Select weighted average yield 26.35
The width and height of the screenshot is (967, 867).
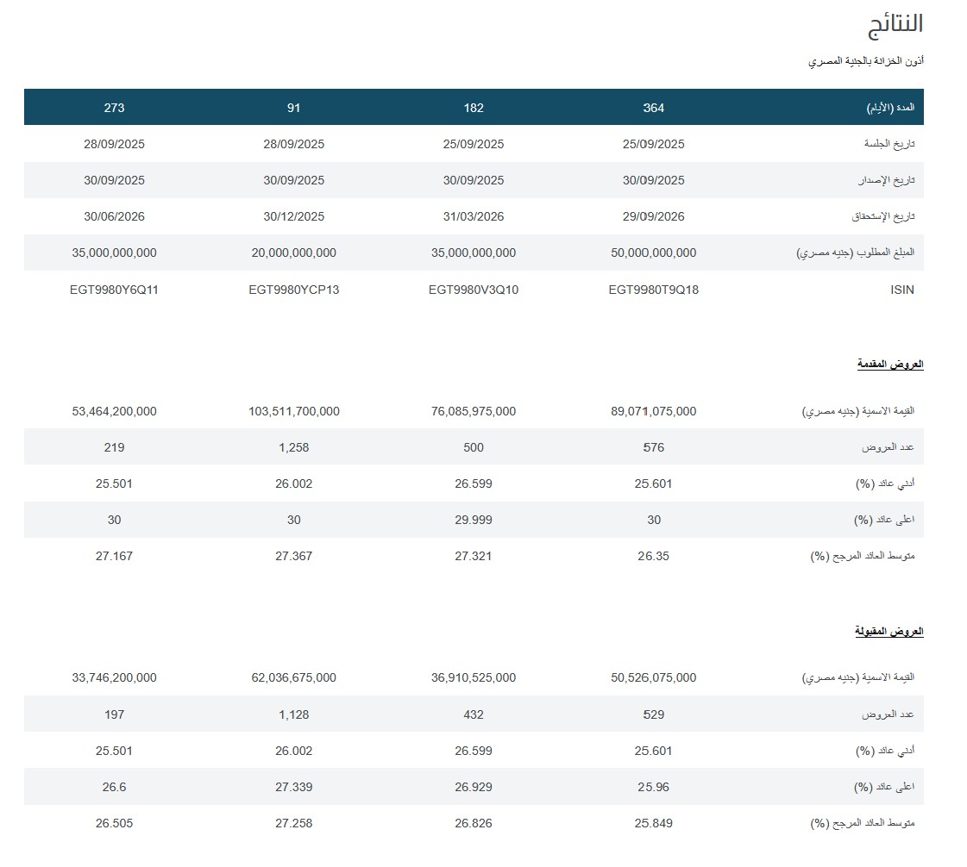(653, 557)
